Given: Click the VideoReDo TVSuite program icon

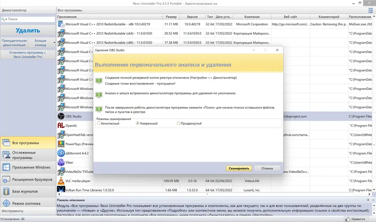Looking at the screenshot, I should click(61, 171).
